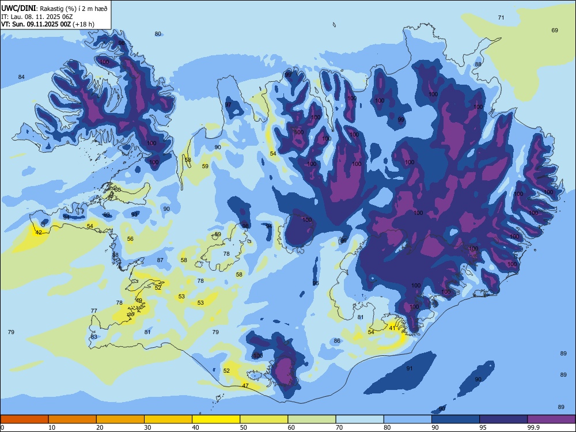Click the orange 10–20 legend swatch
Image resolution: width=576 pixels, height=432 pixels.
point(73,419)
